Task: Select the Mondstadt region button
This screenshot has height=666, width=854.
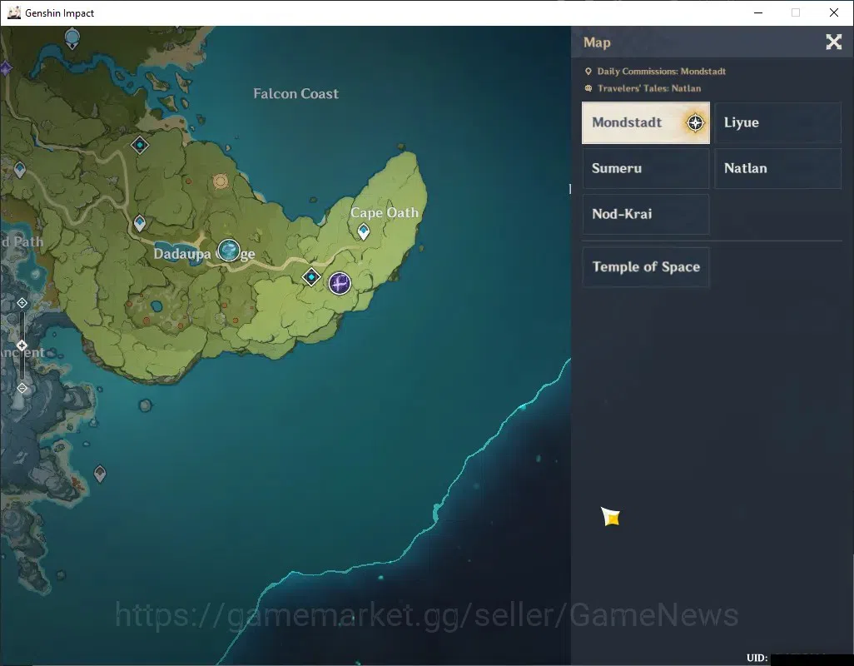Action: tap(645, 122)
